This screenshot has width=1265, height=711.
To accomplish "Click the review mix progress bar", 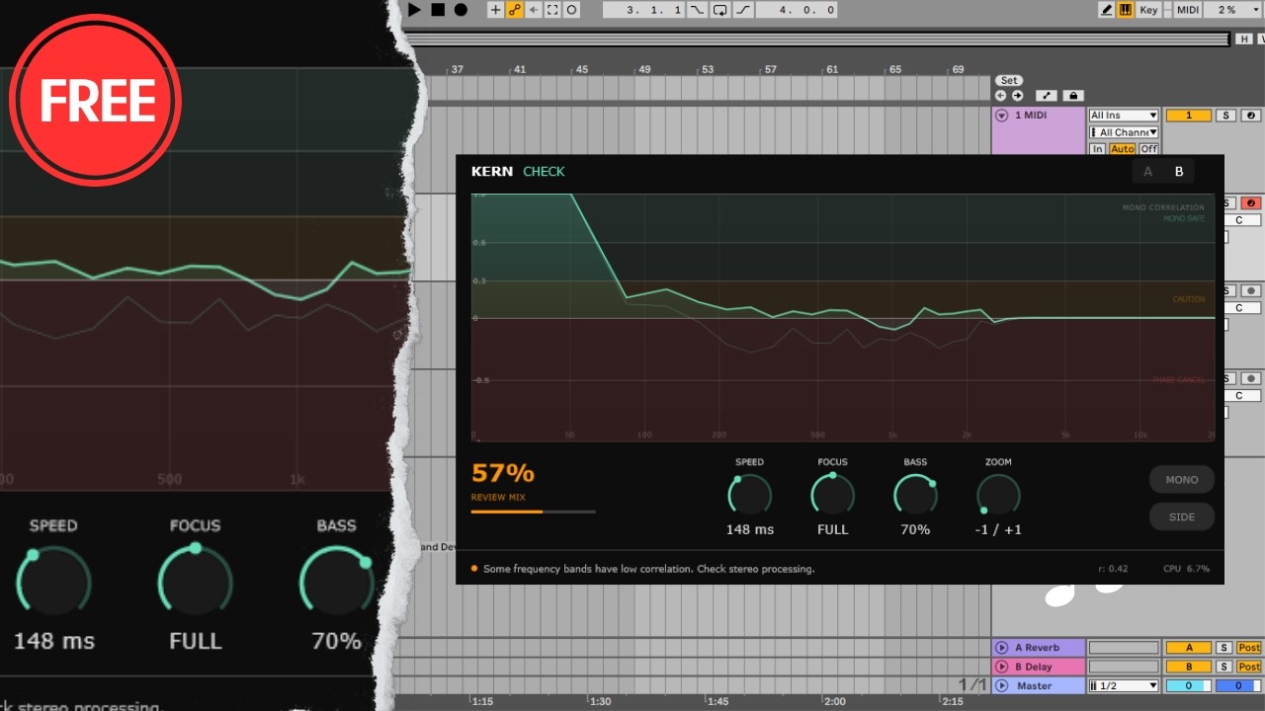I will pos(534,512).
